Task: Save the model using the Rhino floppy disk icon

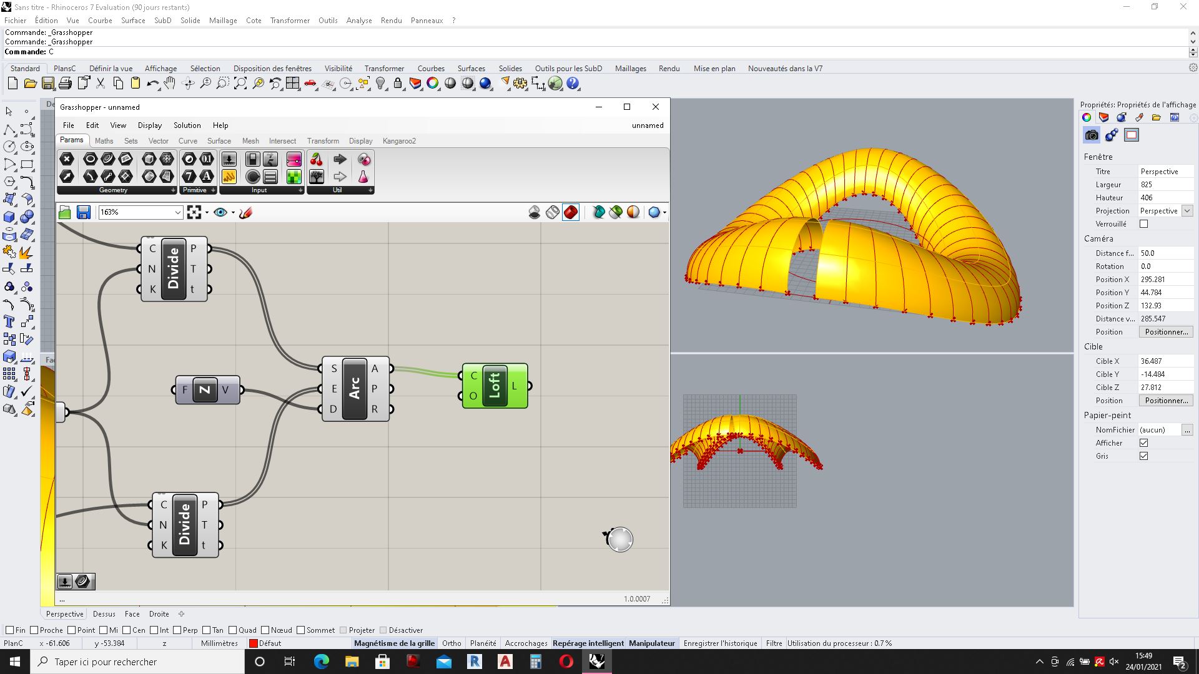Action: 47,83
